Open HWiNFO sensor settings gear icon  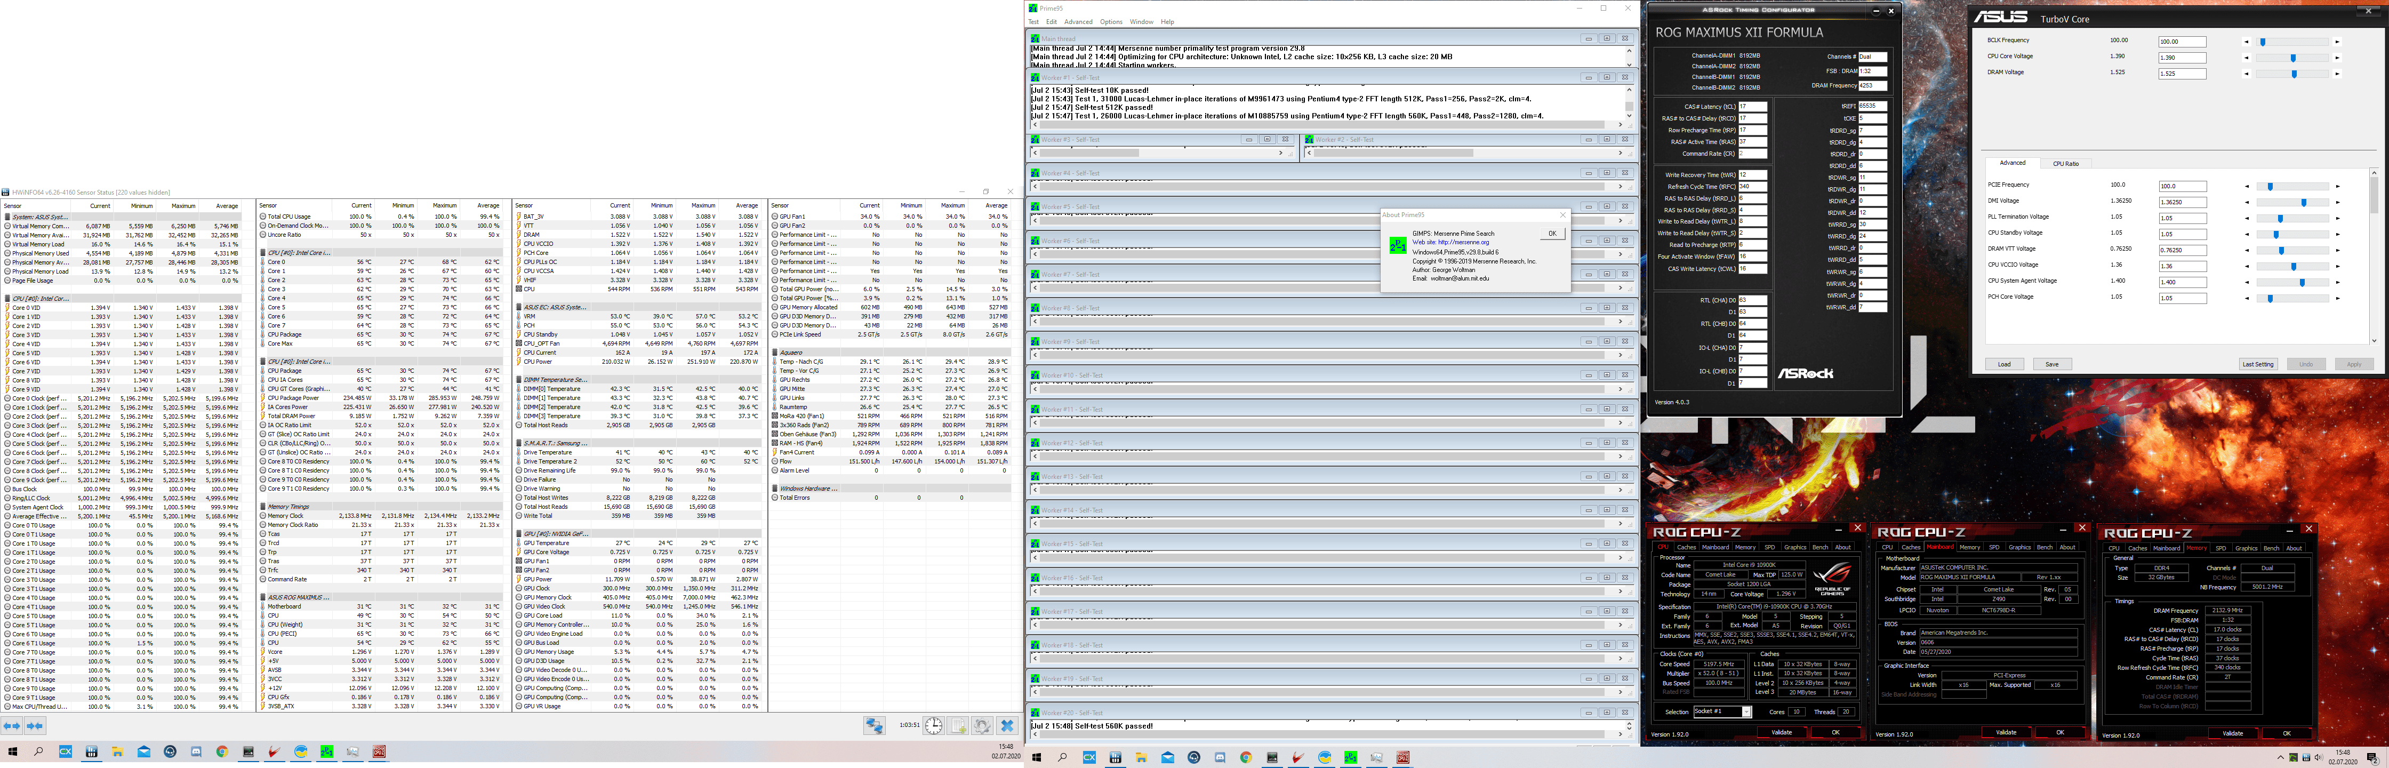(x=982, y=726)
